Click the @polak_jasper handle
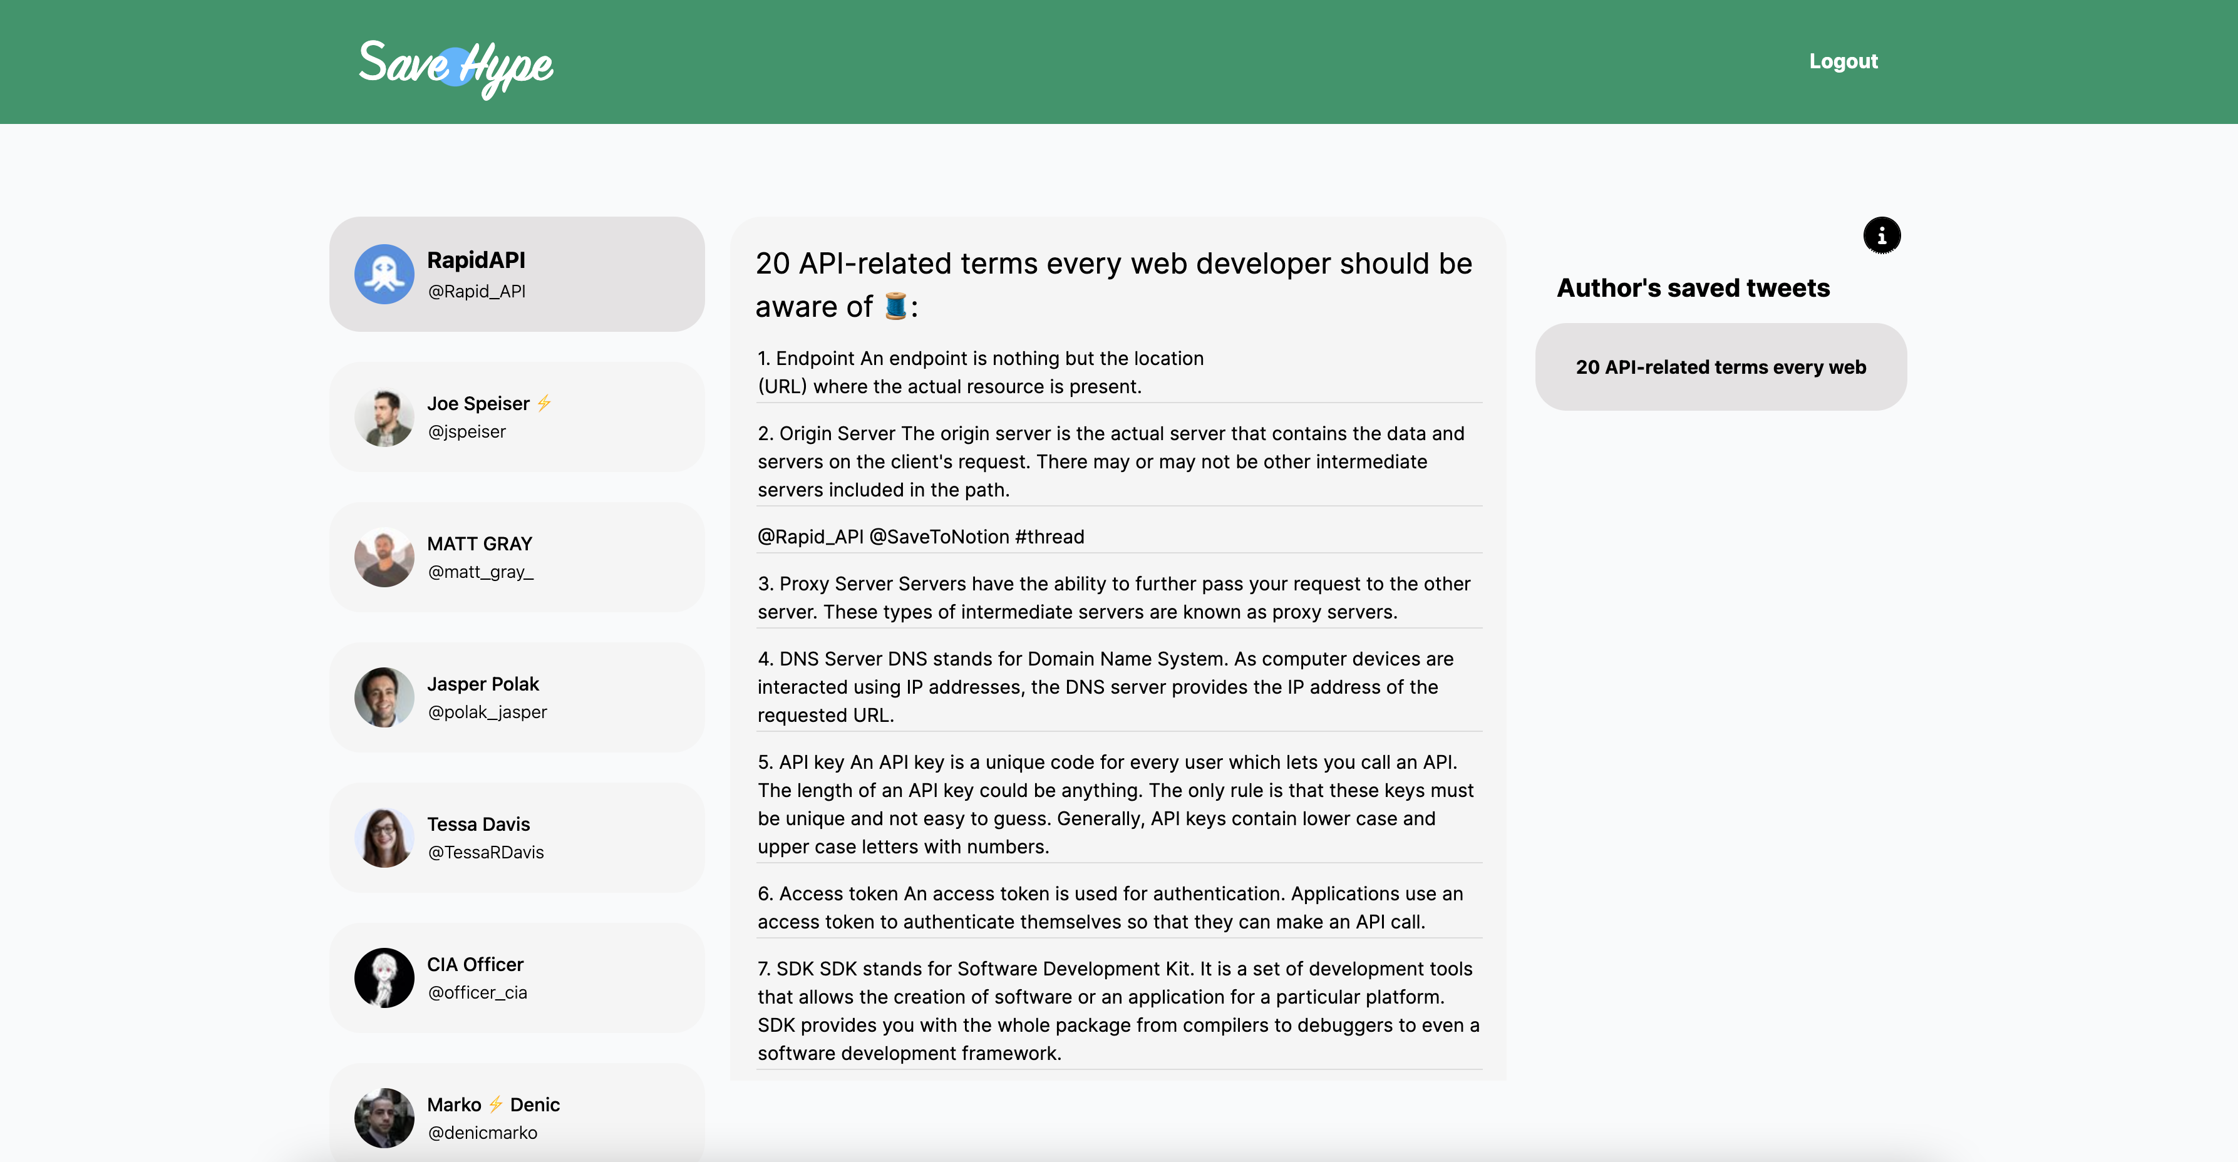 pyautogui.click(x=487, y=712)
